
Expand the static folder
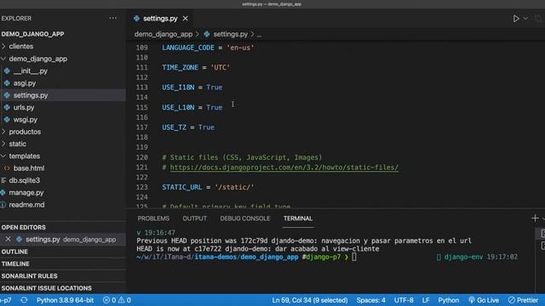tap(17, 144)
